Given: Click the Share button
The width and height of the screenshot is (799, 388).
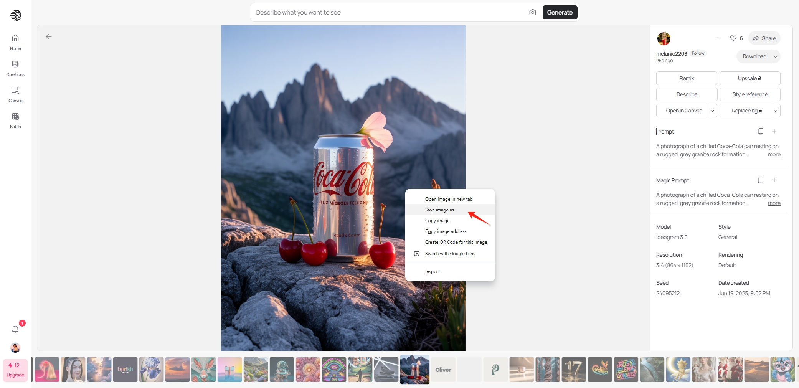Looking at the screenshot, I should click(x=764, y=38).
